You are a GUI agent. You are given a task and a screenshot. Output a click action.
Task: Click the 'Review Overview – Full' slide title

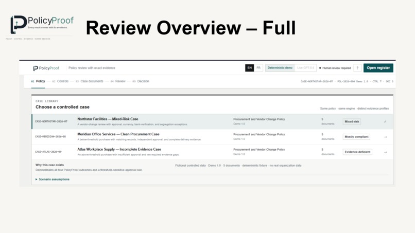pos(191,28)
